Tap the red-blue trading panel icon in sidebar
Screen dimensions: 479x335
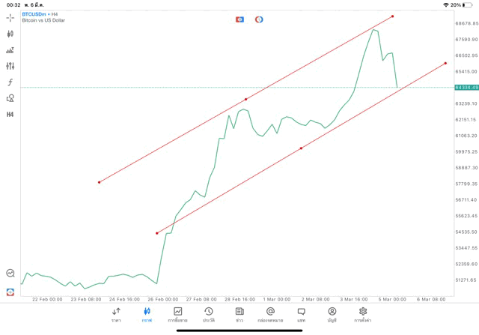tap(10, 292)
